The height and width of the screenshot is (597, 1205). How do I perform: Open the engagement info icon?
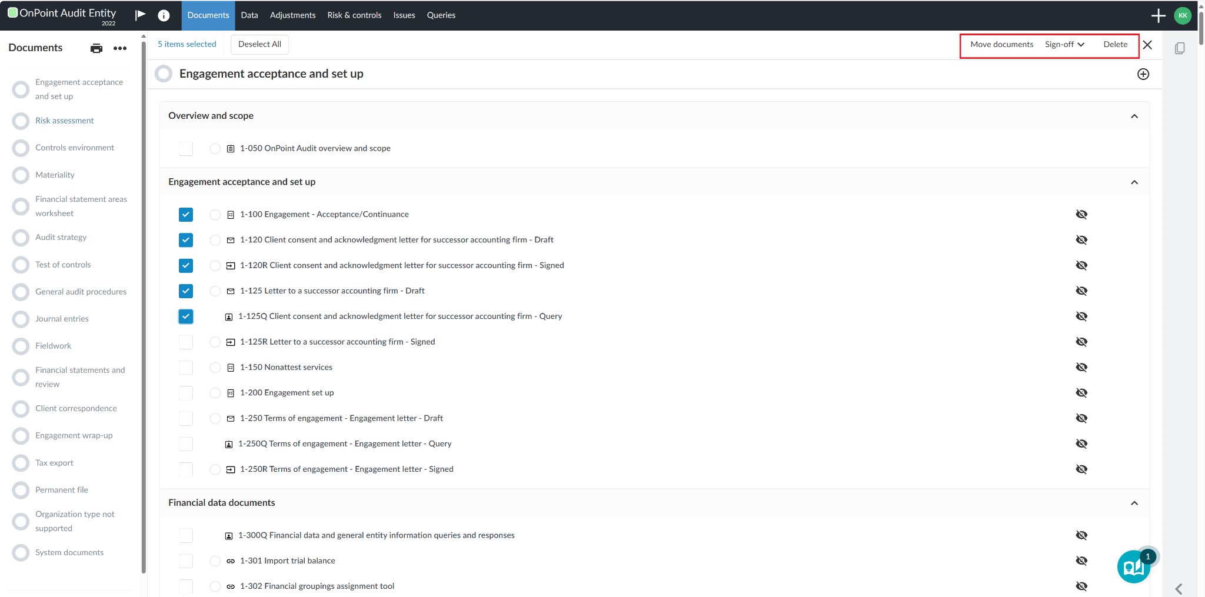[164, 15]
